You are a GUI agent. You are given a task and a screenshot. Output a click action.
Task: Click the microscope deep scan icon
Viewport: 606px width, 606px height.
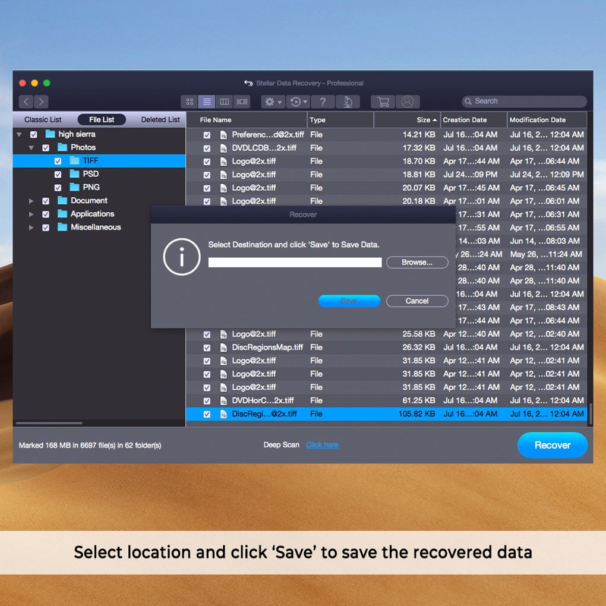tap(348, 102)
